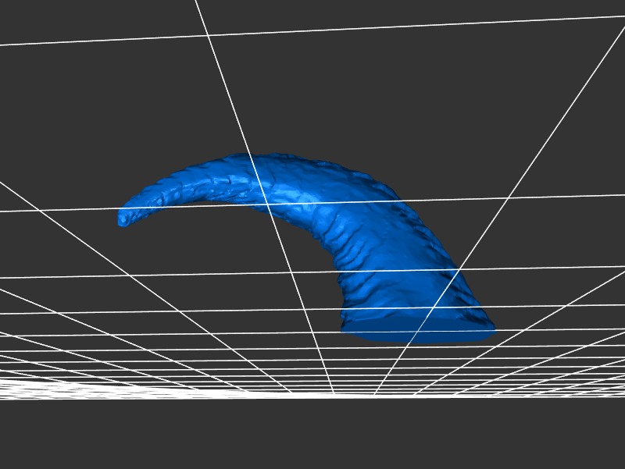Click the left corner of the horn base
This screenshot has height=469, width=625.
[345, 329]
